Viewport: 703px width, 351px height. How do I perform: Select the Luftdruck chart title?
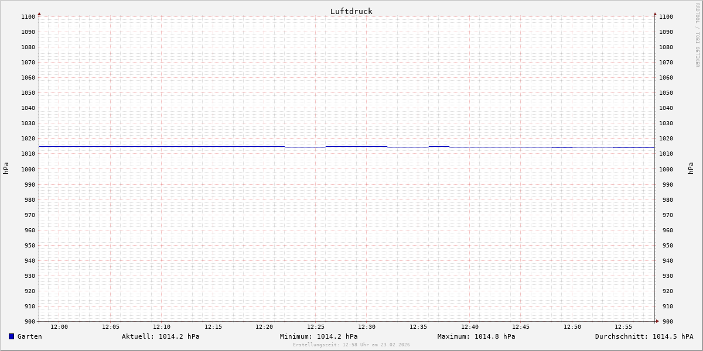pos(351,11)
